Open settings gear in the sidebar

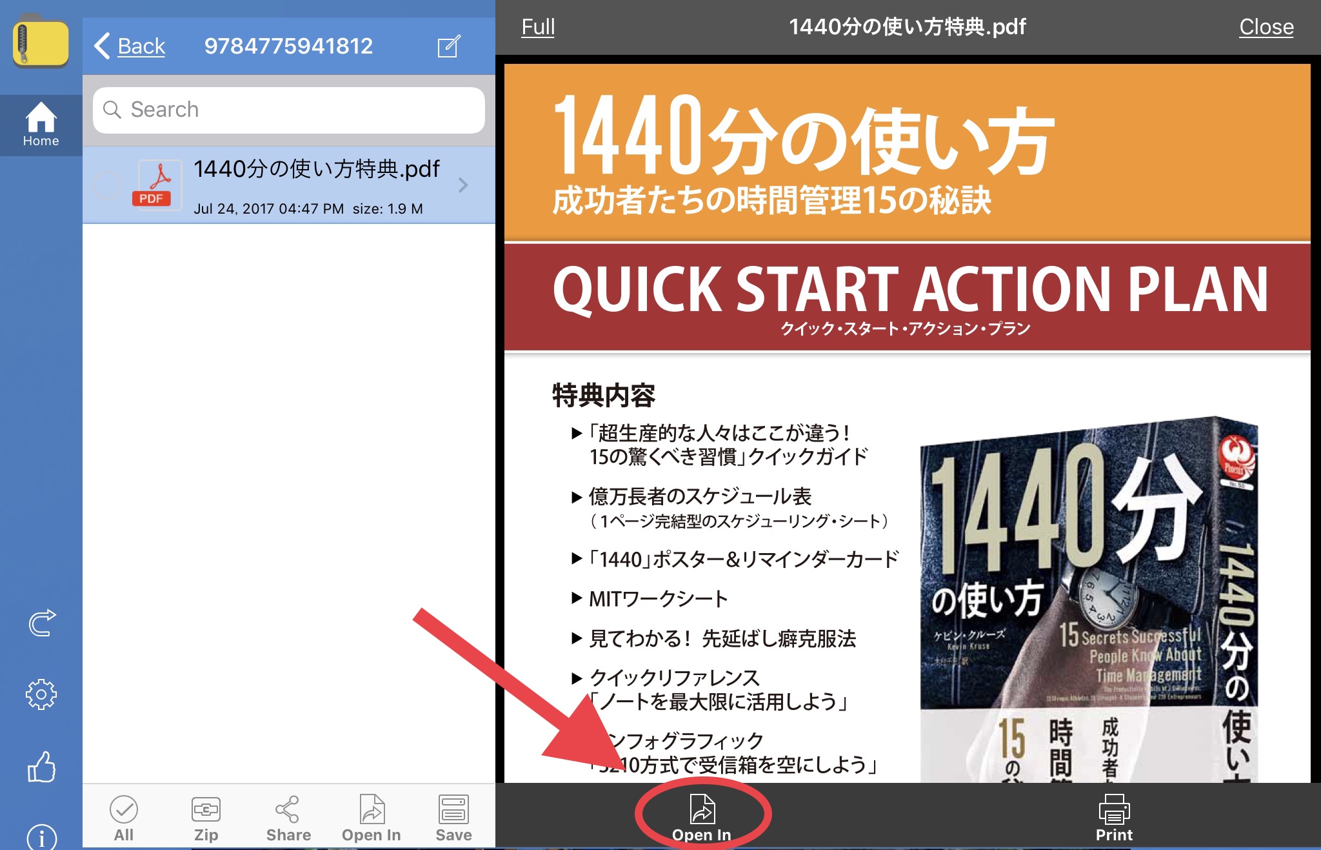coord(41,694)
